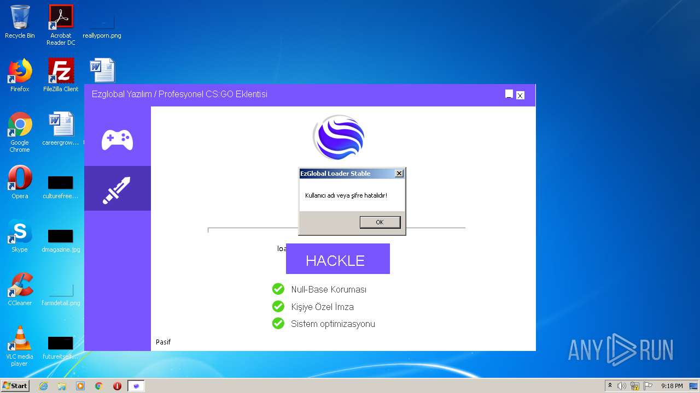
Task: Show hidden system tray icons
Action: coord(610,386)
